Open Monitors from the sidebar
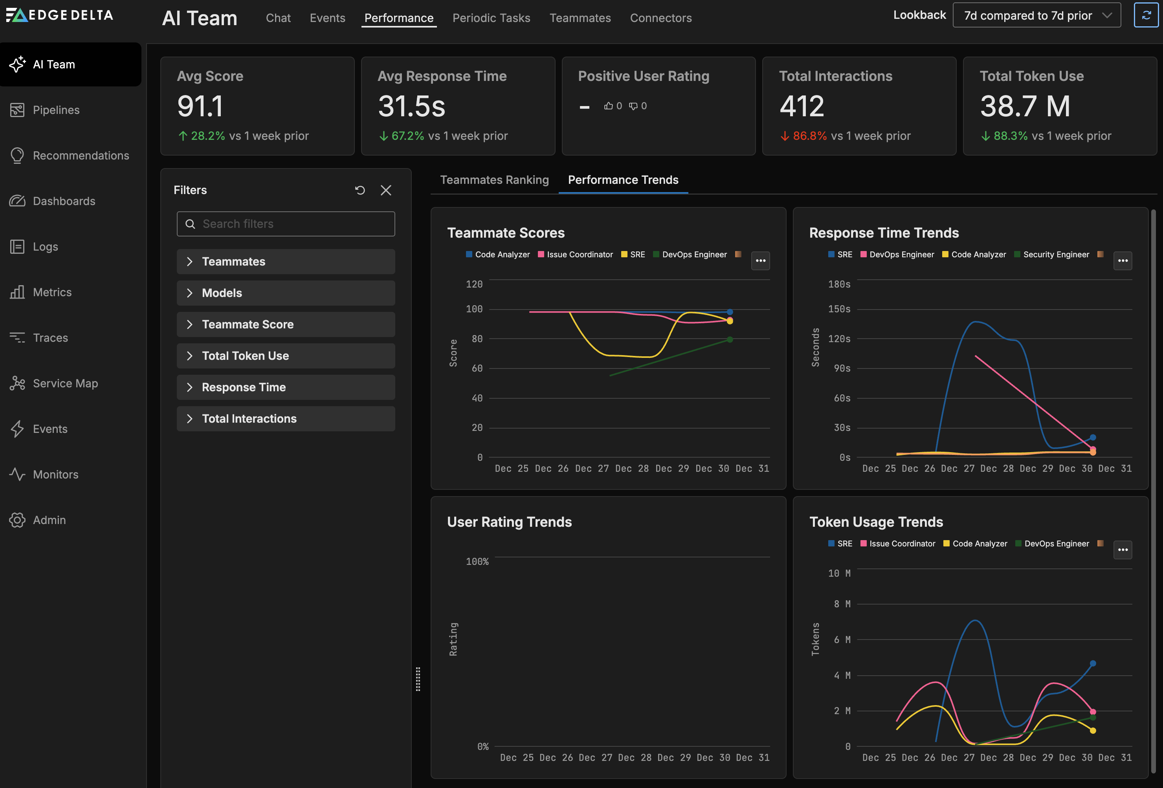The image size is (1163, 788). (55, 474)
